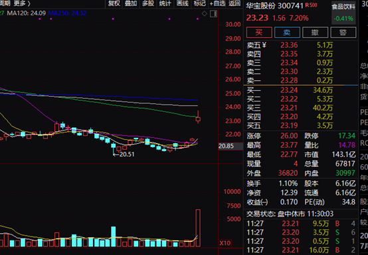Open the 复权 adjustment dropdown

pos(114,3)
